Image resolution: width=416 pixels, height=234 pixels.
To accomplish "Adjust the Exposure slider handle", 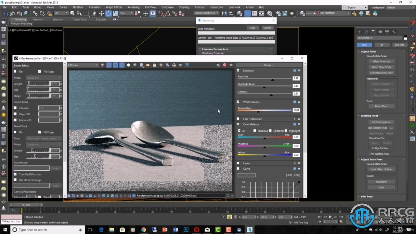I will point(273,79).
